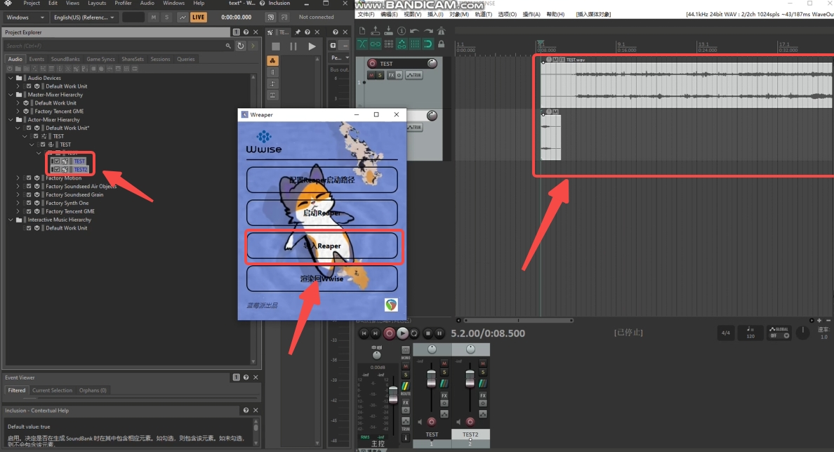Expand the Factory Synth One work unit
The image size is (834, 452).
tap(18, 203)
